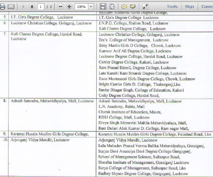
Task: Add a sticky note comment
Action: pos(124,6)
